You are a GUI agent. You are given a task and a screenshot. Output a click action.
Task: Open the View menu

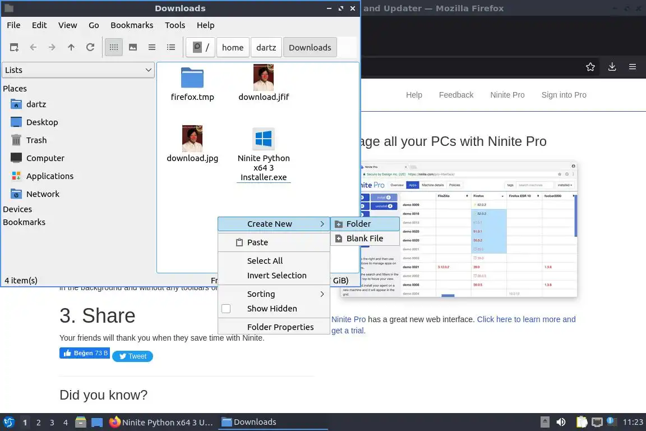tap(67, 25)
